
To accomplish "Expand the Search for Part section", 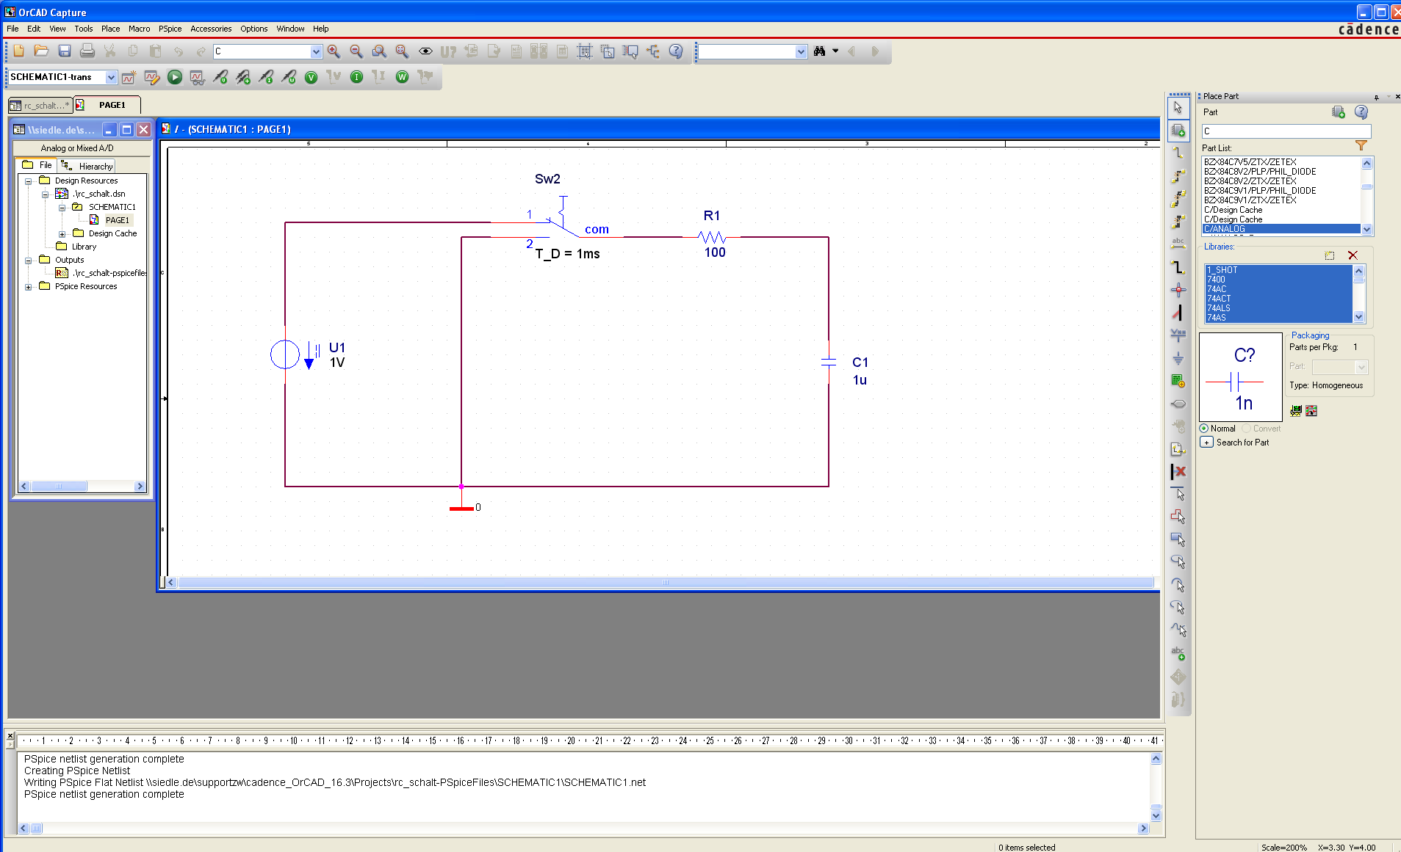I will click(x=1206, y=443).
